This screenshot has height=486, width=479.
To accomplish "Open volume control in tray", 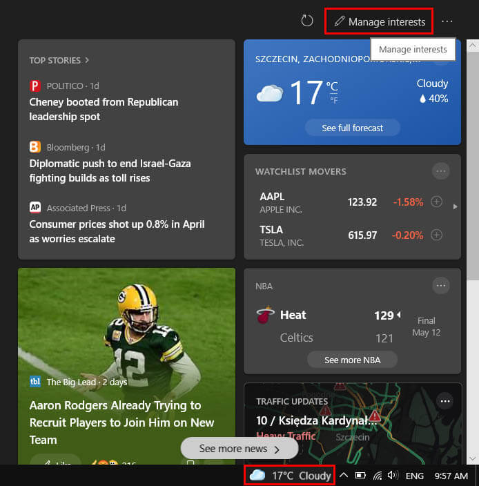I will tap(393, 475).
